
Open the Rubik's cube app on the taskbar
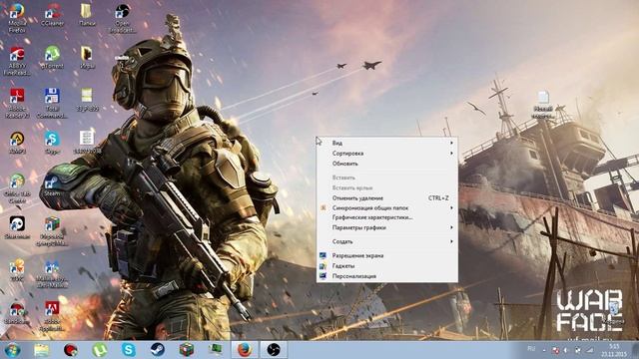pos(187,350)
